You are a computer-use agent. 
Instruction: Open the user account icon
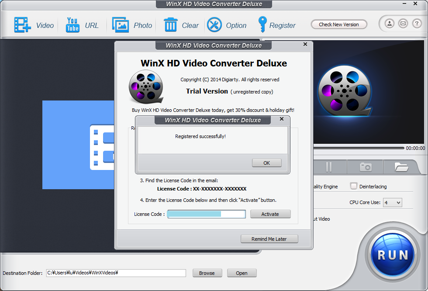click(x=390, y=24)
